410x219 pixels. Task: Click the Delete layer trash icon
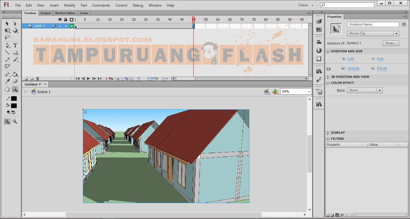37,79
